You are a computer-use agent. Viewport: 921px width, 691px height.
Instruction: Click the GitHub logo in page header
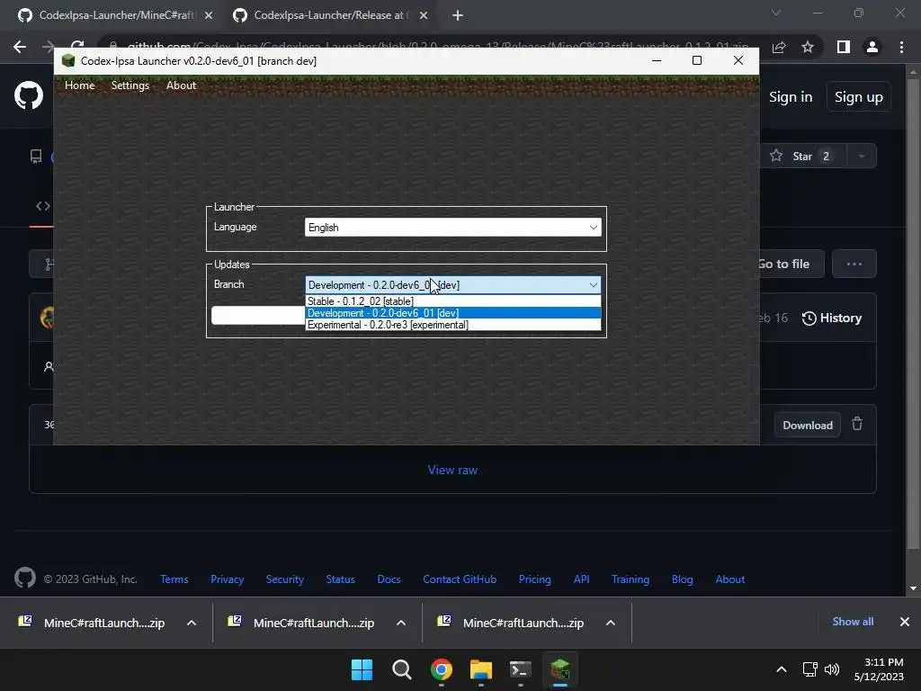click(x=29, y=95)
